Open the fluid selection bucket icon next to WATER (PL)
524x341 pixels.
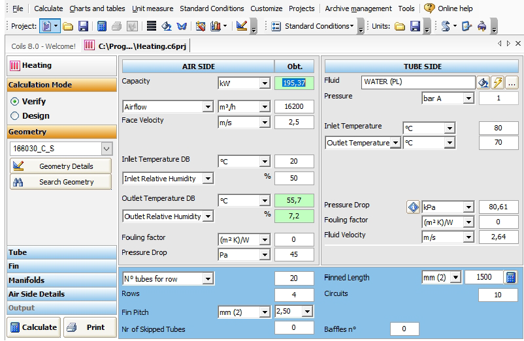(483, 83)
